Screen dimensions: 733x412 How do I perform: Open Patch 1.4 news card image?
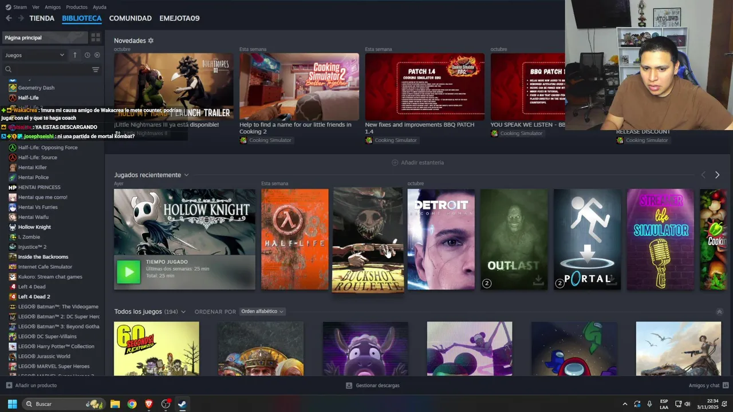tap(425, 87)
